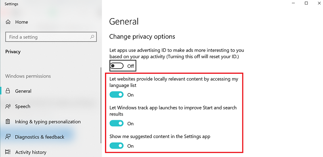This screenshot has width=323, height=157.
Task: Select the General privacy category
Action: [23, 91]
